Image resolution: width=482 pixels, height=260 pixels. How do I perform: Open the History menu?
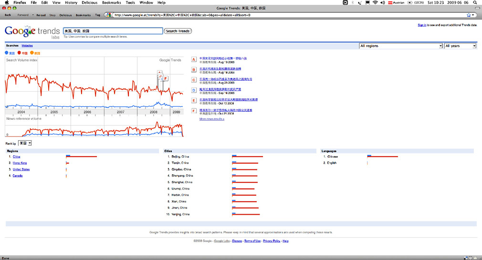point(71,2)
